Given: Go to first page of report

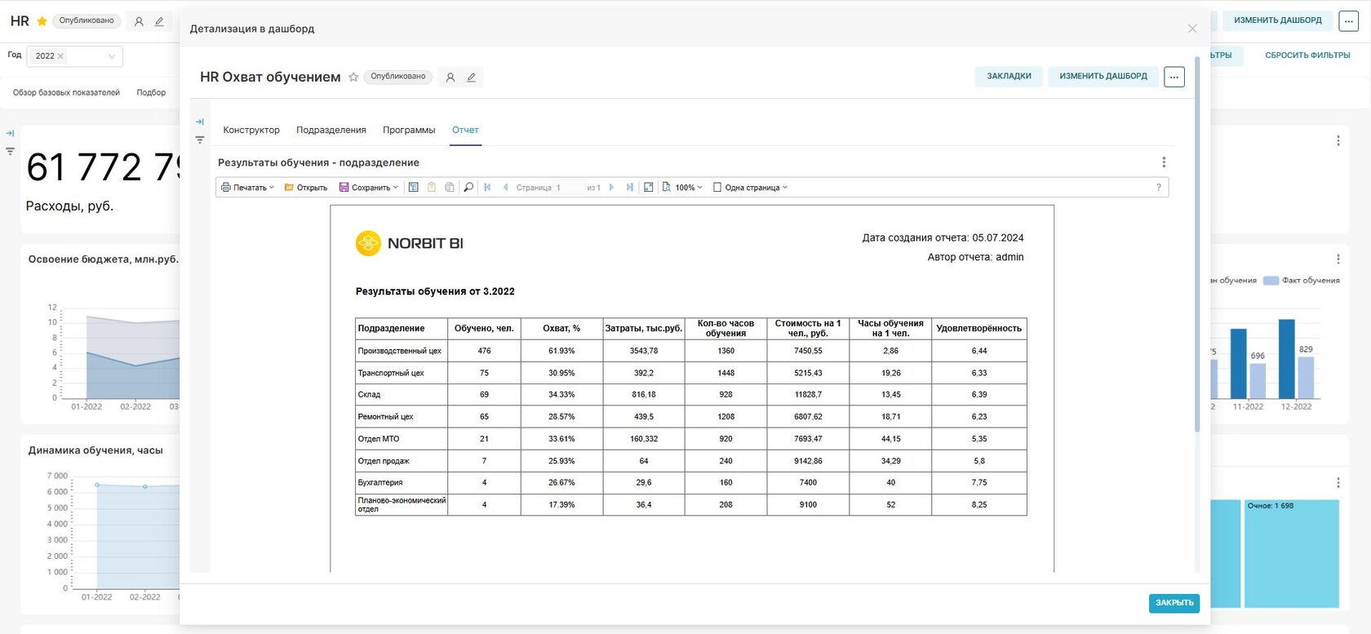Looking at the screenshot, I should (487, 188).
